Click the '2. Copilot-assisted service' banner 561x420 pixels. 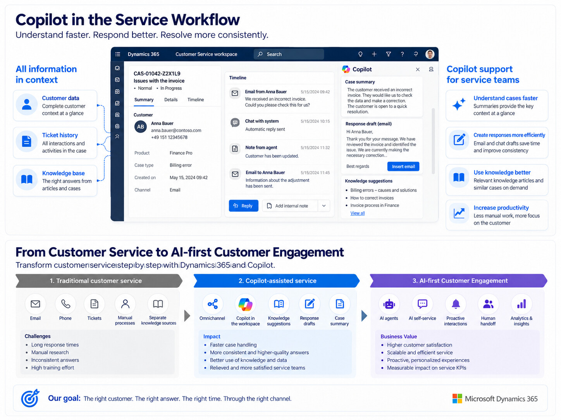pyautogui.click(x=277, y=281)
